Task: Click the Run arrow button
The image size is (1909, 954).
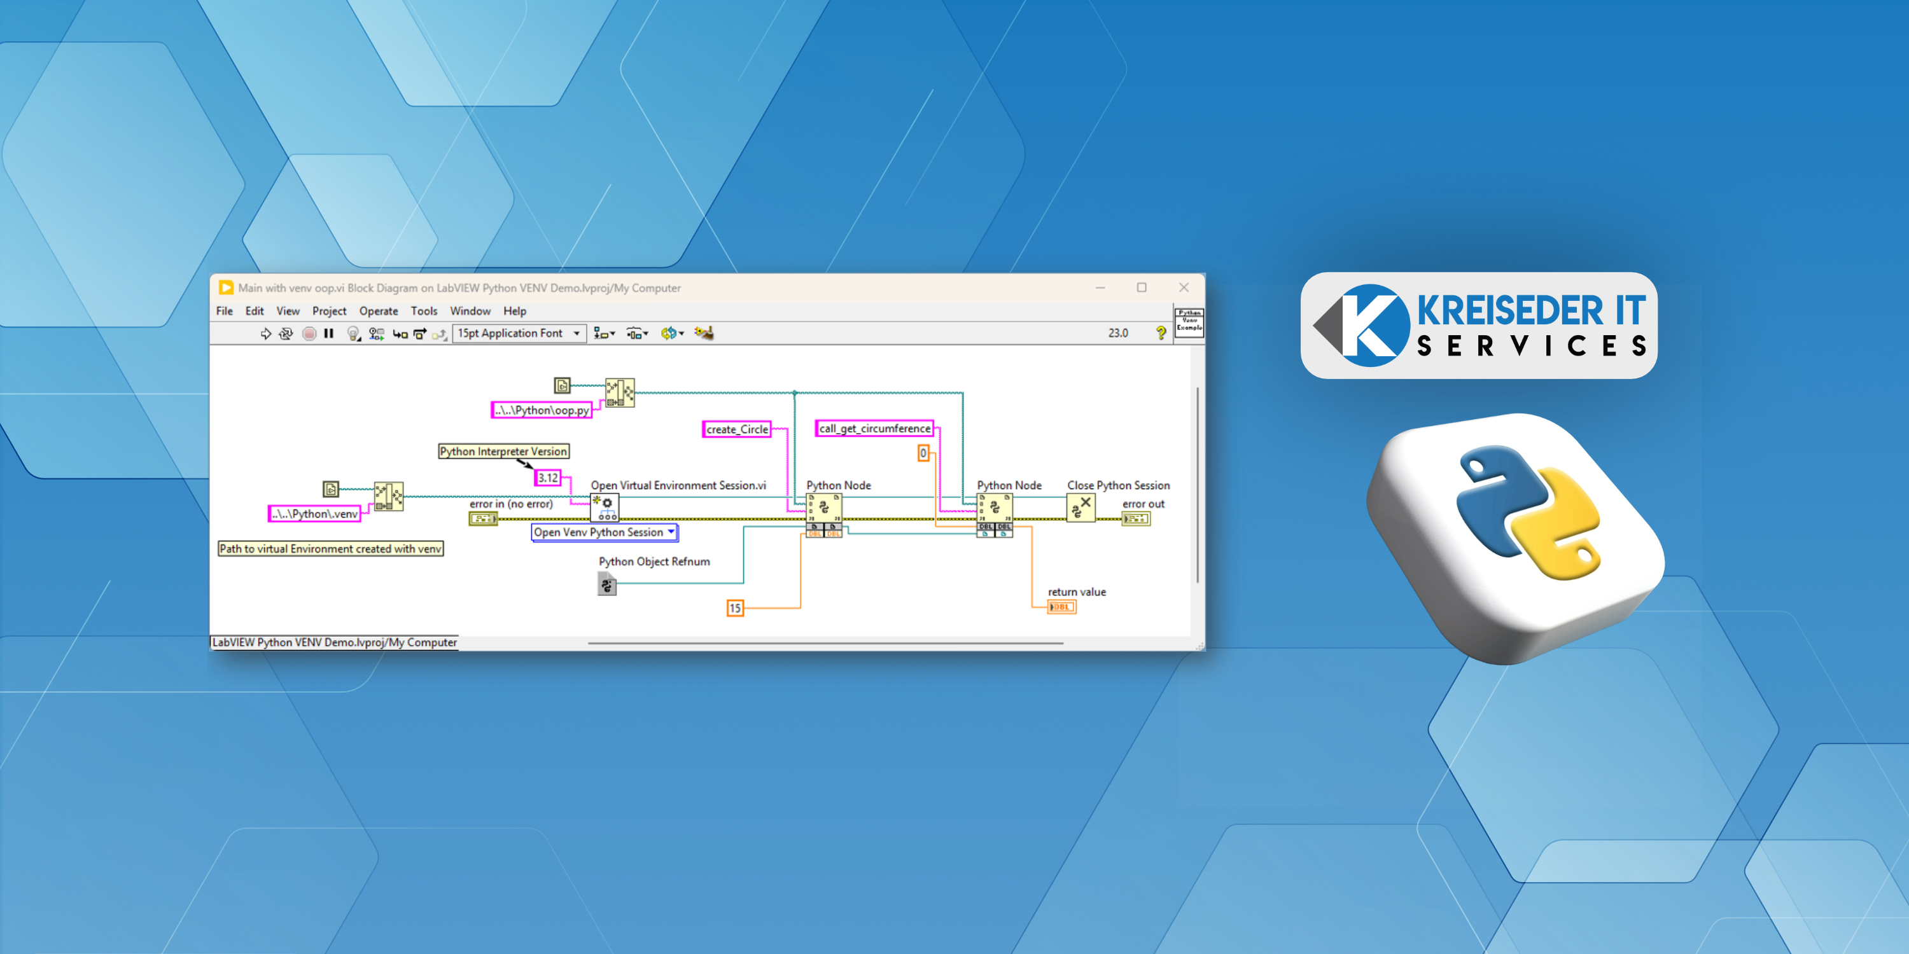Action: (265, 334)
